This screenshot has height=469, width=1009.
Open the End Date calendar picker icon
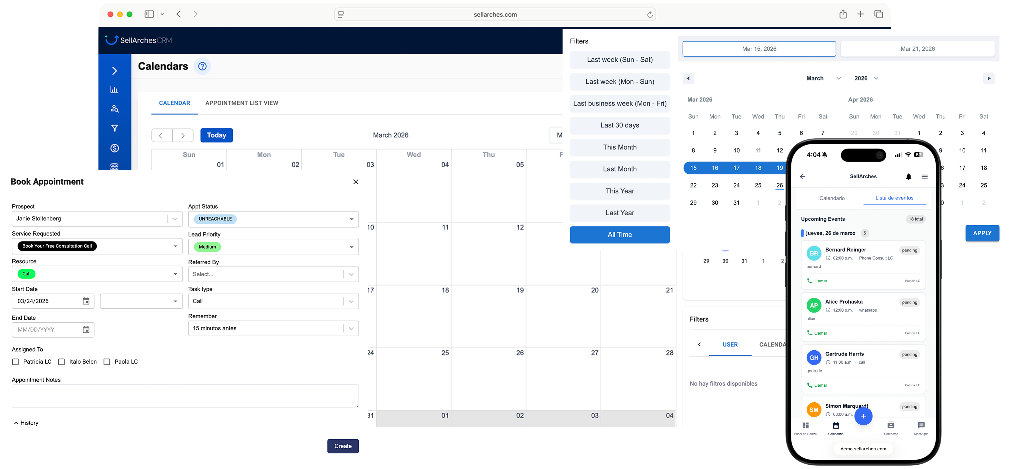pyautogui.click(x=86, y=330)
